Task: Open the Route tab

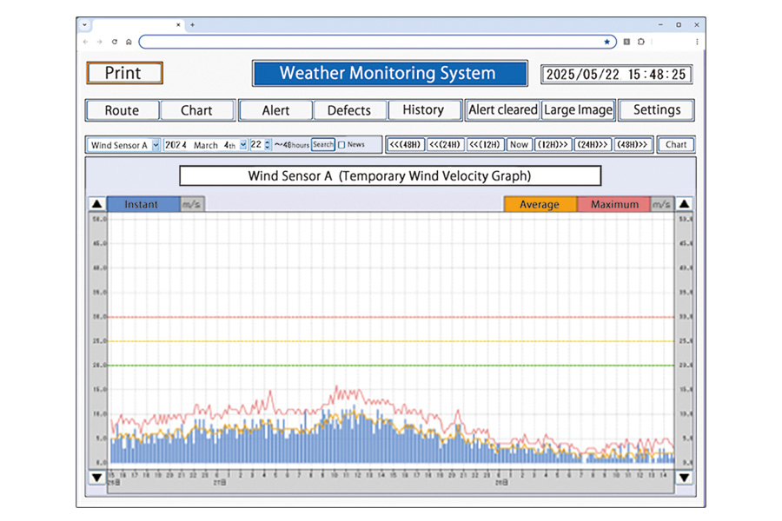Action: click(x=123, y=110)
